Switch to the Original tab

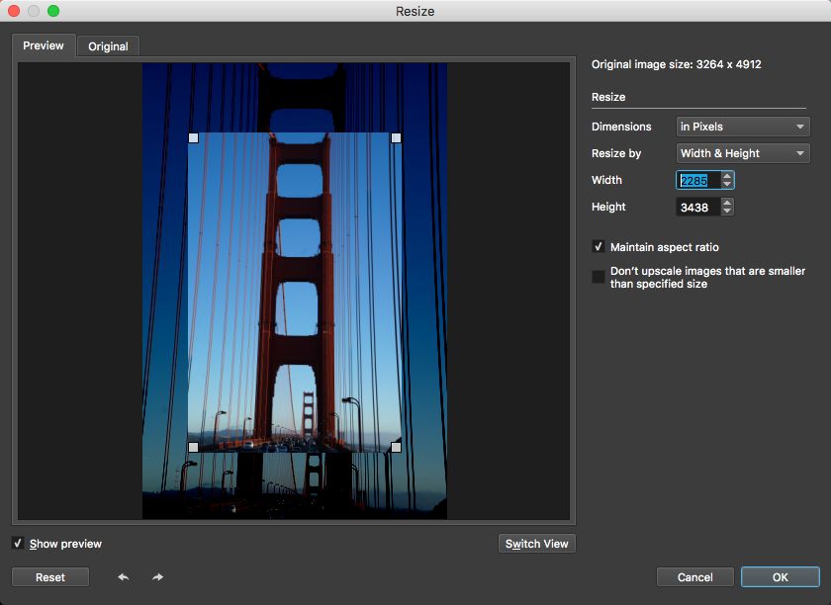tap(108, 46)
